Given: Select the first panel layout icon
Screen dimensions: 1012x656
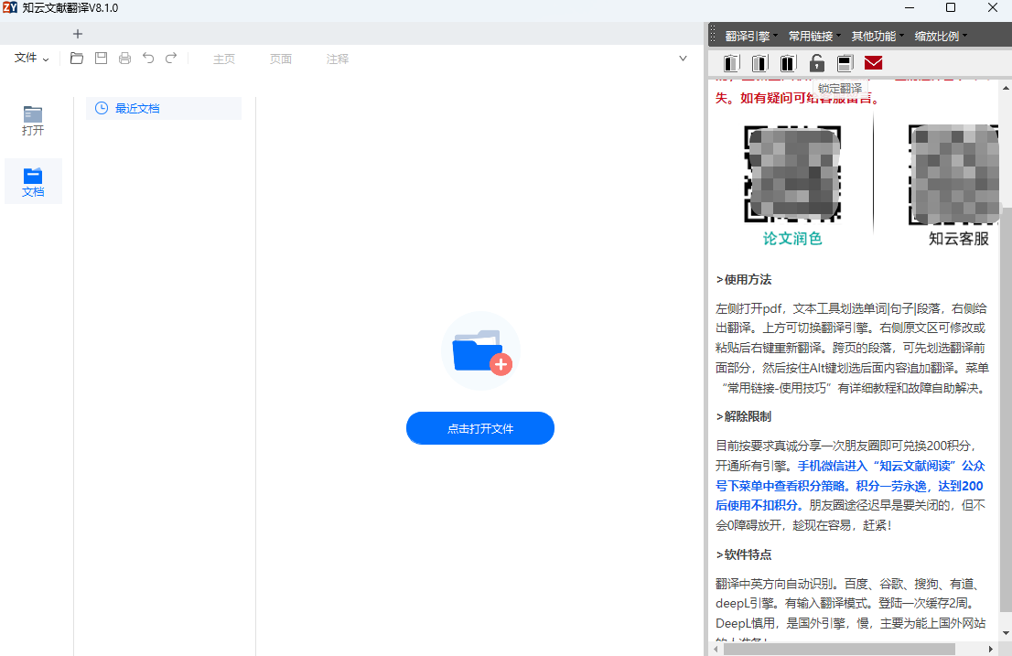Looking at the screenshot, I should (729, 63).
